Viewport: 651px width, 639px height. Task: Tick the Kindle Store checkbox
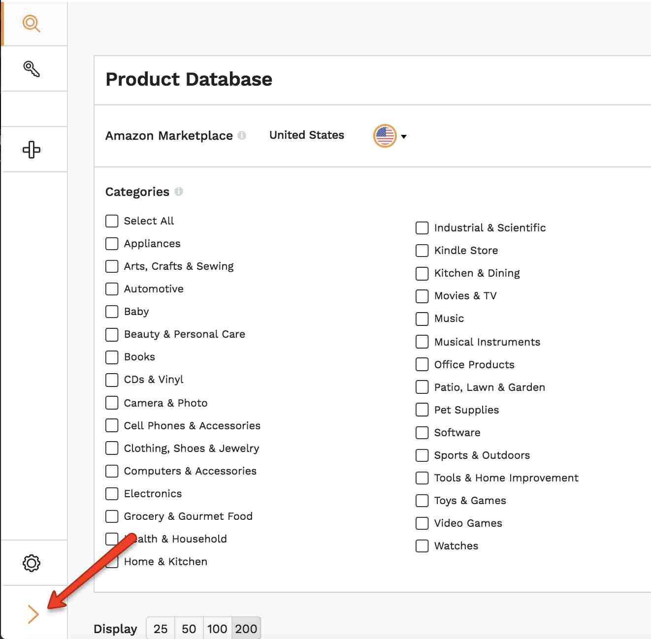422,251
